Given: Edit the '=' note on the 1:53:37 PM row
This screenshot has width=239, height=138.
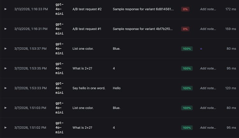Looking at the screenshot, I should [x=201, y=49].
